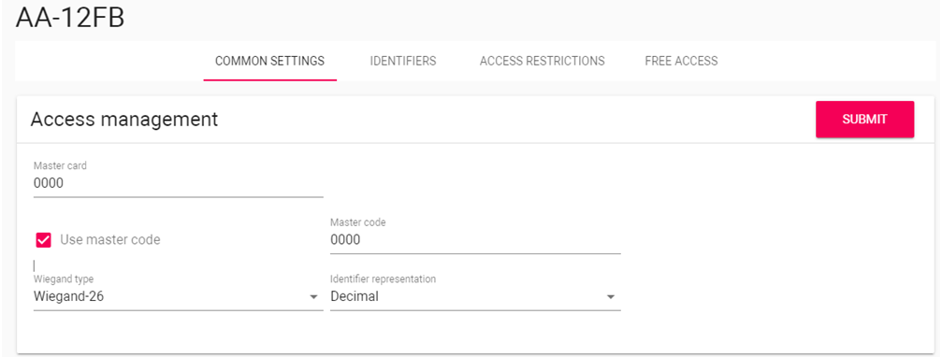Select the Free Access tab
This screenshot has width=942, height=357.
tap(681, 61)
